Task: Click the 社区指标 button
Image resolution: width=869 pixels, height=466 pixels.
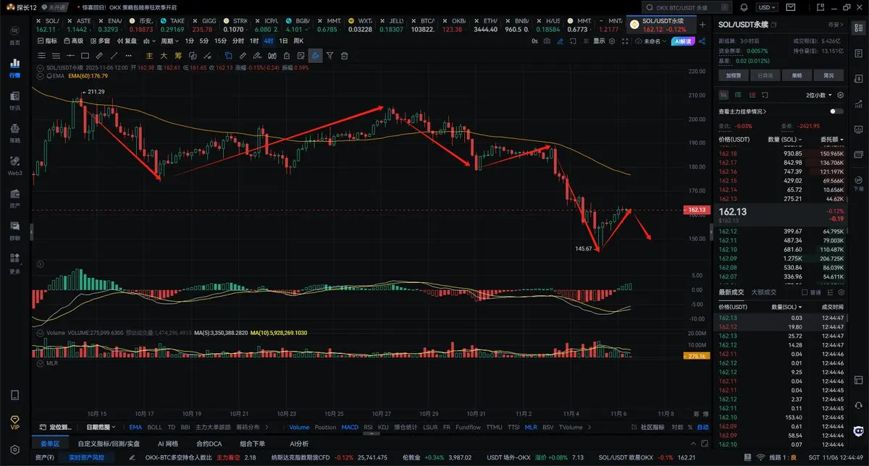Action: click(648, 427)
